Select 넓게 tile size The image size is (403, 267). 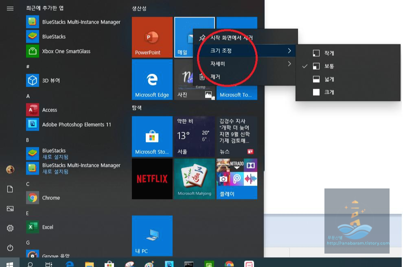(x=348, y=79)
